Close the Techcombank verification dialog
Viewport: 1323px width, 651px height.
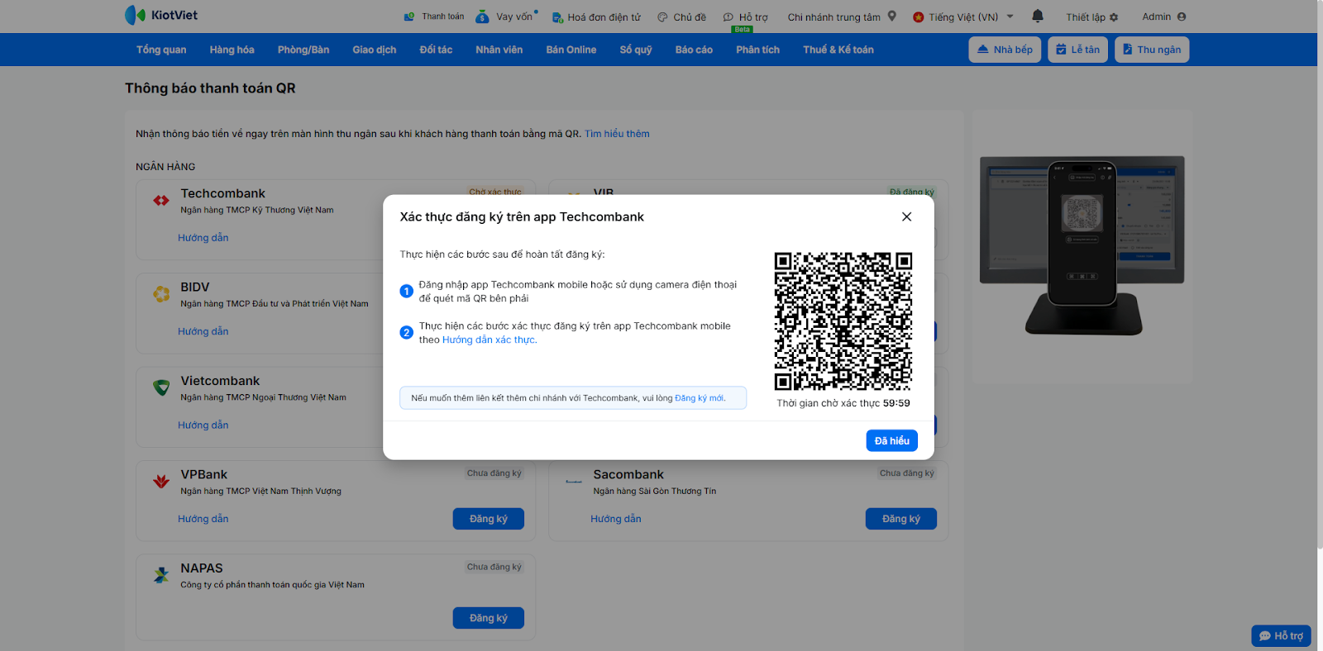point(906,216)
